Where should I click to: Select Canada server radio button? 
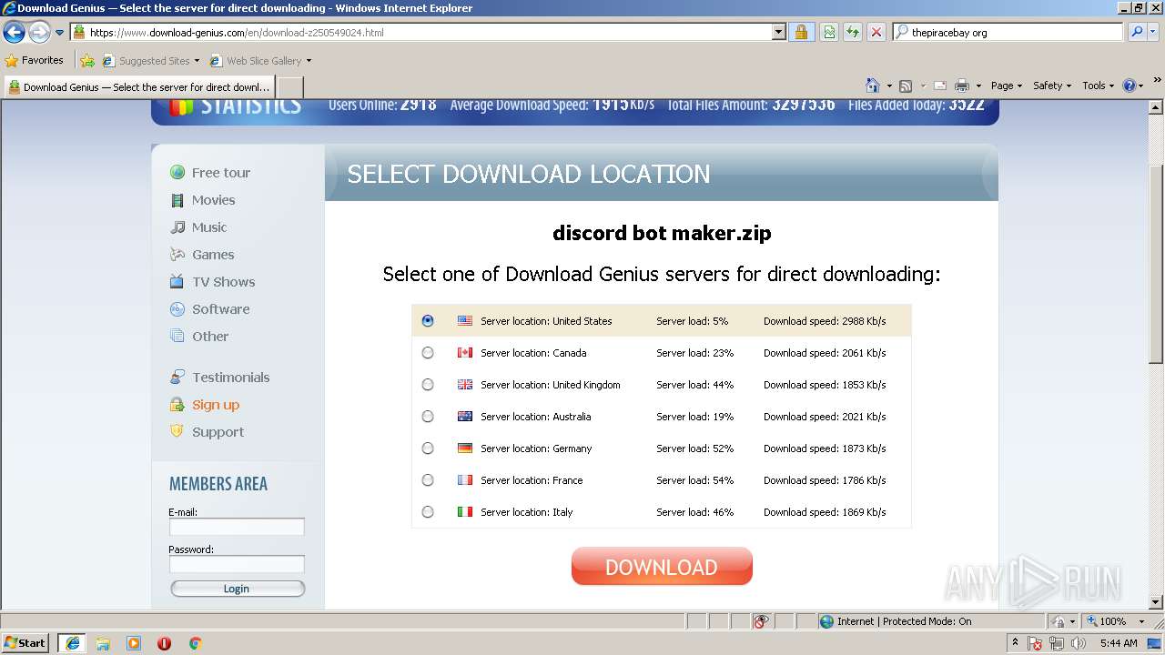(x=428, y=353)
